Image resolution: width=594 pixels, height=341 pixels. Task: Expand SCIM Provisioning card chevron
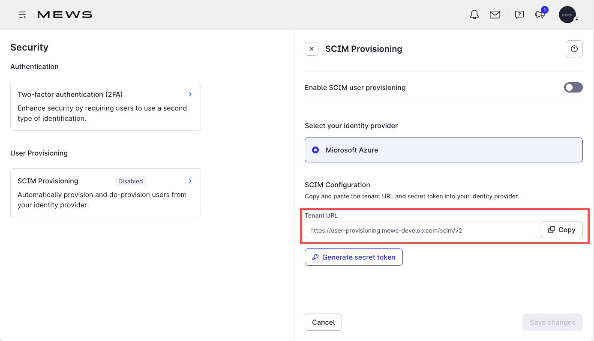[190, 181]
